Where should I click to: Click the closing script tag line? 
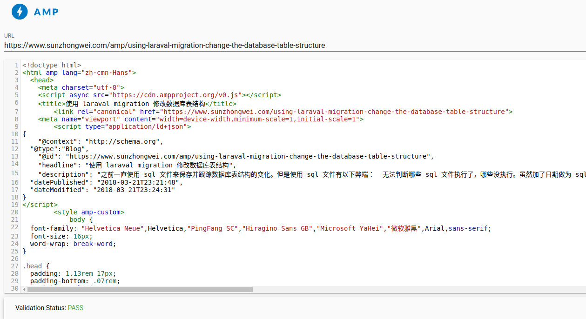tap(40, 205)
